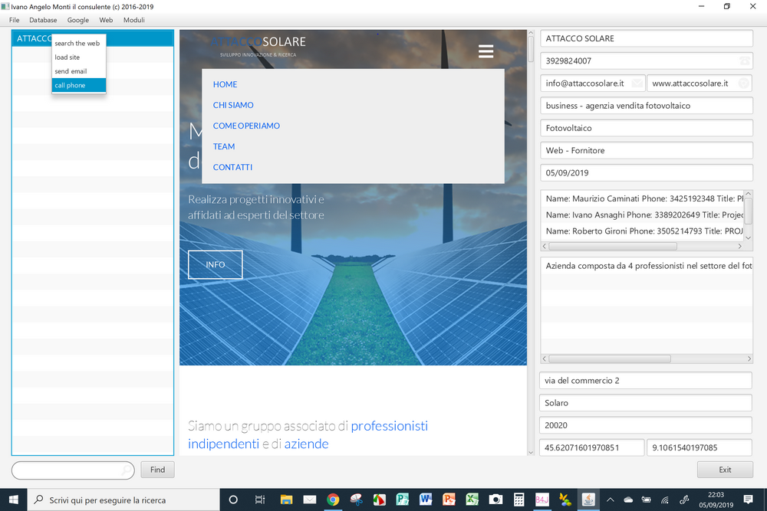Click the Find button
Image resolution: width=767 pixels, height=511 pixels.
[x=157, y=470]
